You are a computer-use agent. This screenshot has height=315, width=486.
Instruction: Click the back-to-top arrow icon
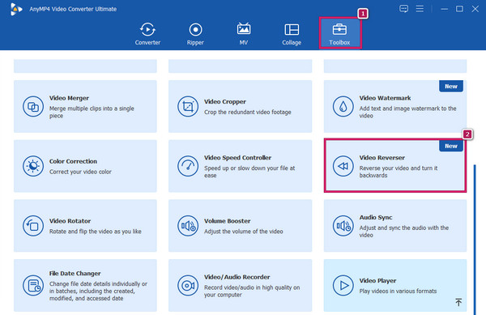[458, 302]
